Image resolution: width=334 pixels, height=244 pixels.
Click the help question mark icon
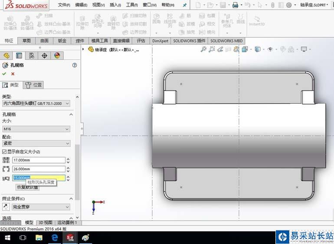(x=75, y=65)
